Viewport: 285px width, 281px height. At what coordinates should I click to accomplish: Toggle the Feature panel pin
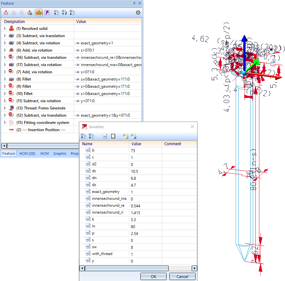(x=134, y=3)
